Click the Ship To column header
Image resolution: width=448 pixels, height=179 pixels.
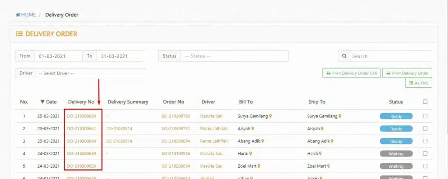pos(317,102)
